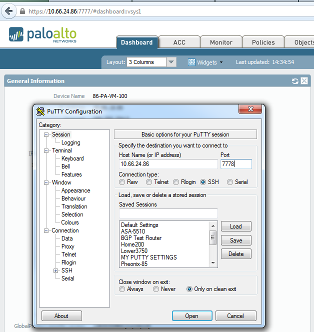Click the Saved Sessions name field
The width and height of the screenshot is (314, 332).
pyautogui.click(x=168, y=213)
